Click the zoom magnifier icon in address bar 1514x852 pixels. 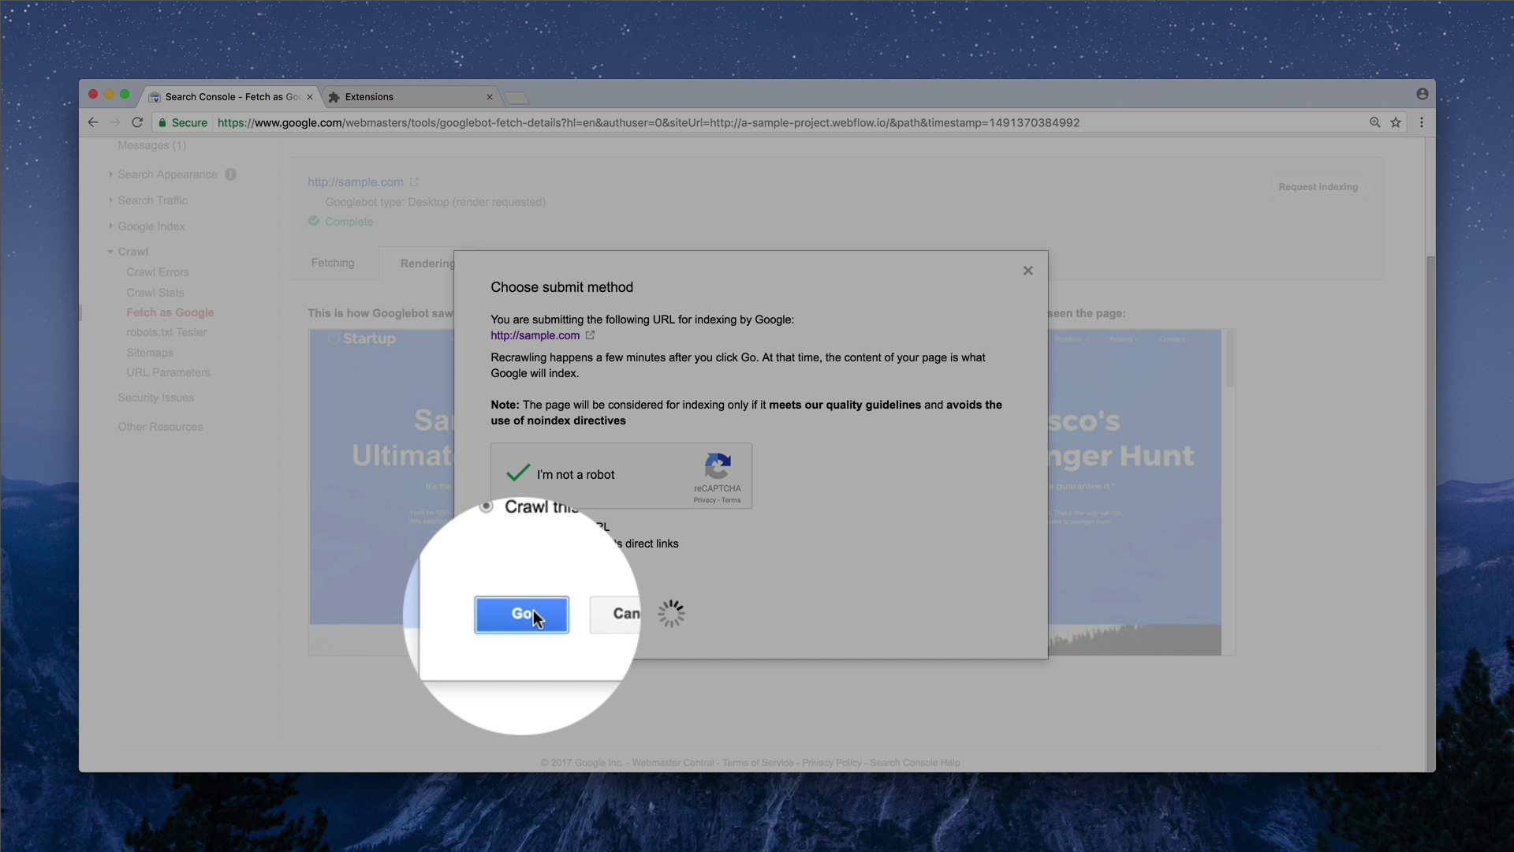(1374, 122)
